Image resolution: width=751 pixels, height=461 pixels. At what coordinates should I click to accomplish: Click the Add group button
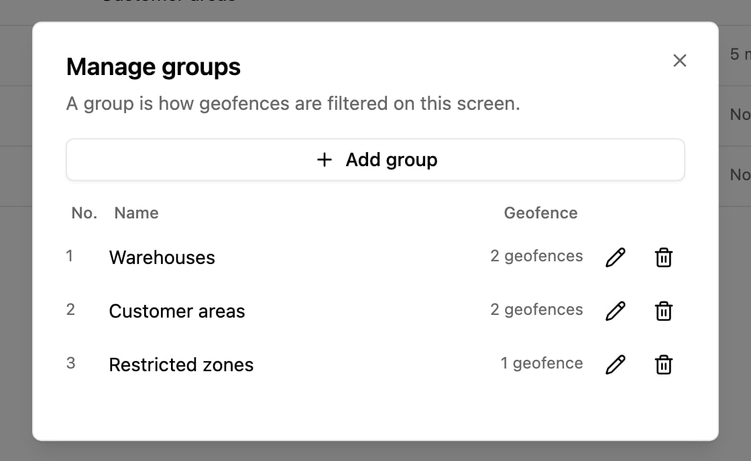tap(375, 160)
